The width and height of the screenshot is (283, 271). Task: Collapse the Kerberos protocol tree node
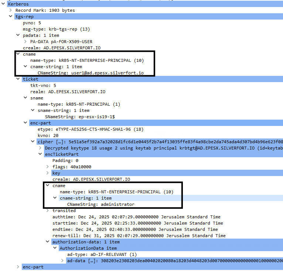(x=3, y=4)
